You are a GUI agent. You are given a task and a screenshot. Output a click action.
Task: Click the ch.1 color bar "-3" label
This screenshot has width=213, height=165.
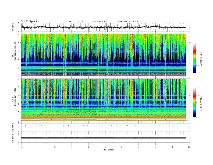(198, 43)
